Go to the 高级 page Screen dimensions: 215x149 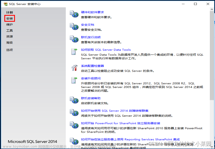pos(10,42)
